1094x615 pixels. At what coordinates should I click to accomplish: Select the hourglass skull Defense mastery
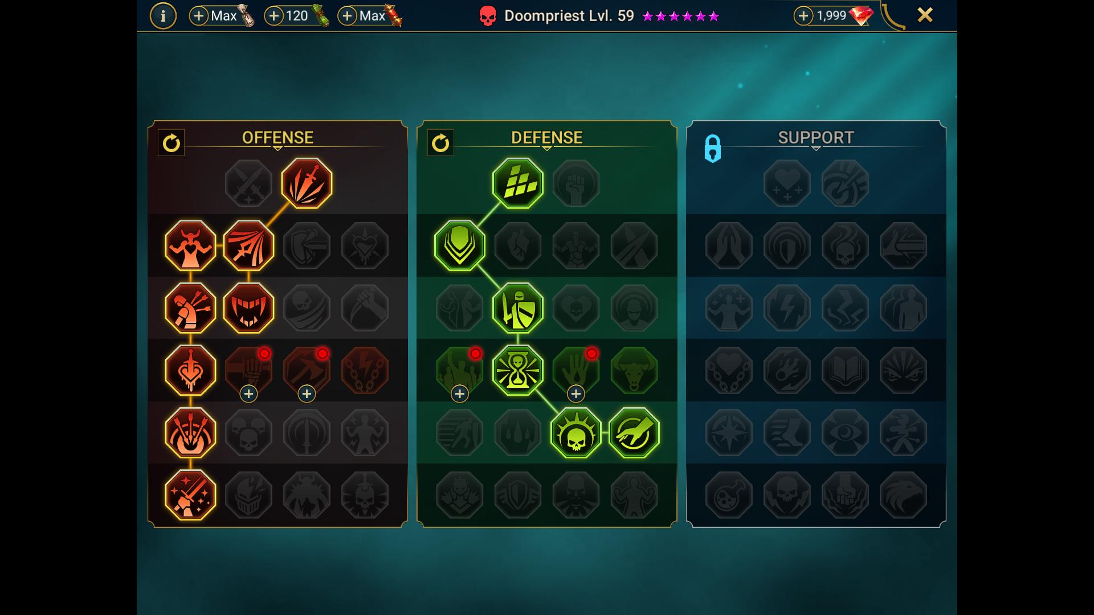click(518, 370)
